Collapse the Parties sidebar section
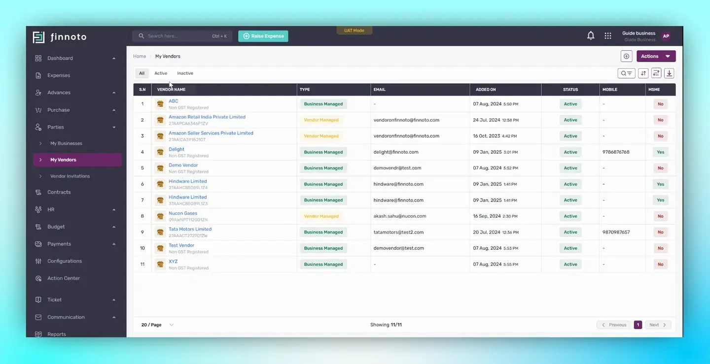710x364 pixels. point(75,127)
